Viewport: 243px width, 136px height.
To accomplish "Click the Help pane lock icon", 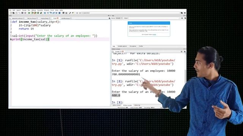I will [182, 18].
